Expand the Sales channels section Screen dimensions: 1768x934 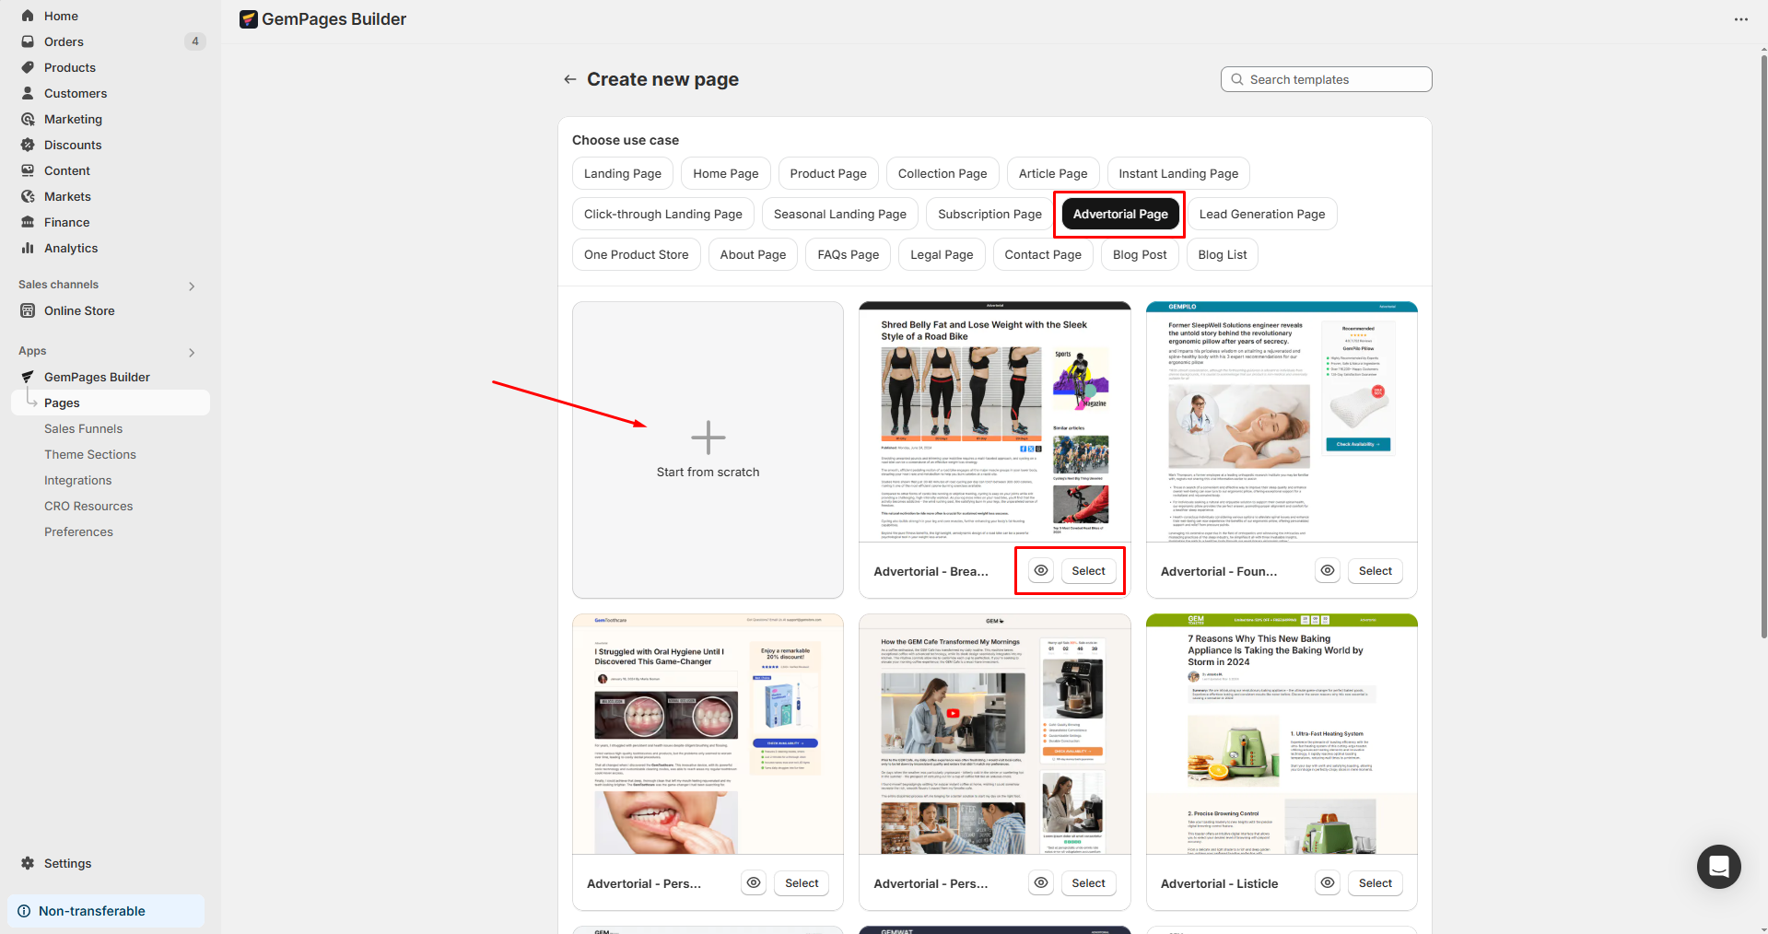pyautogui.click(x=192, y=286)
